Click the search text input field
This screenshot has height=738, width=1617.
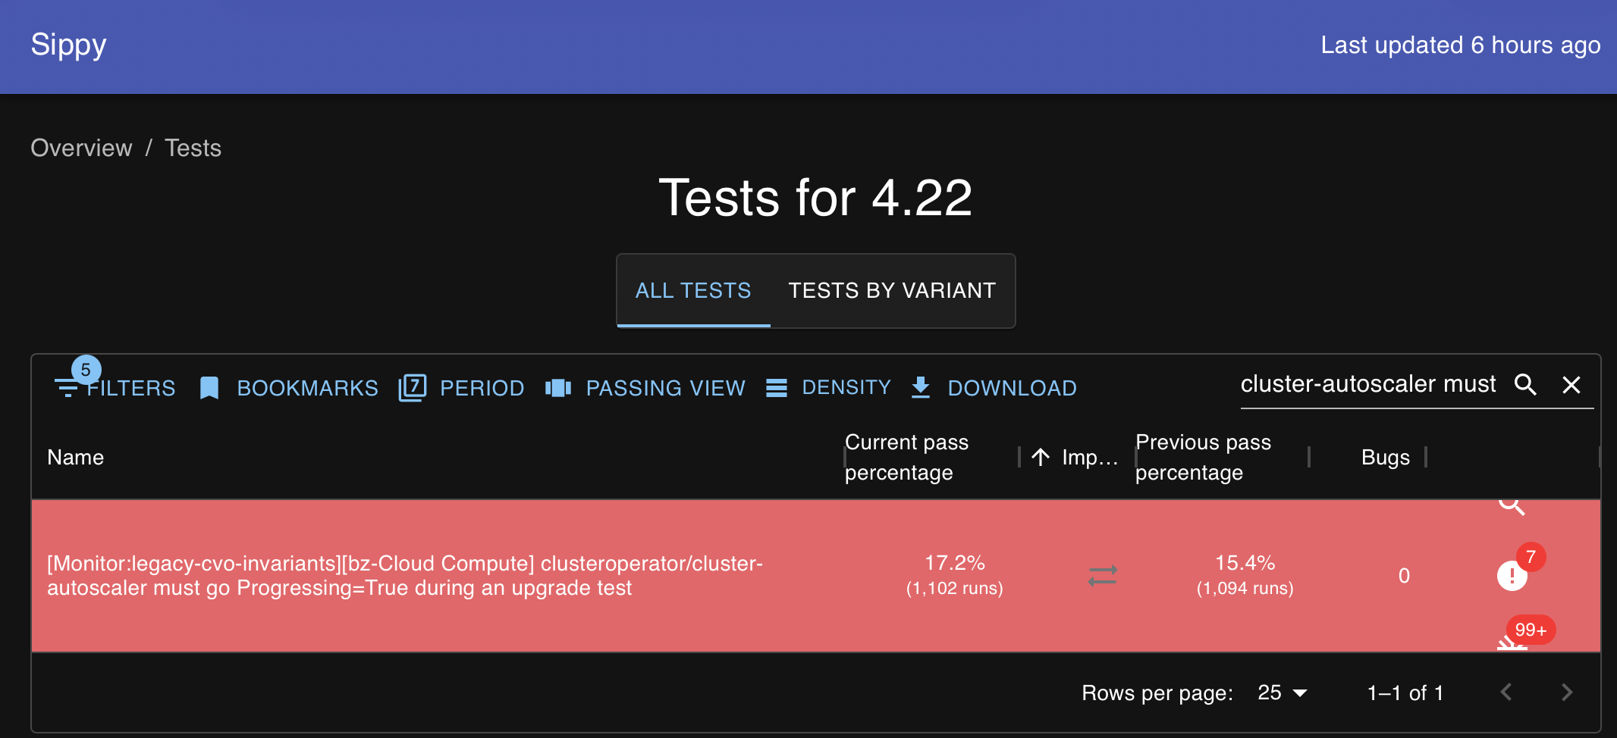pyautogui.click(x=1367, y=385)
